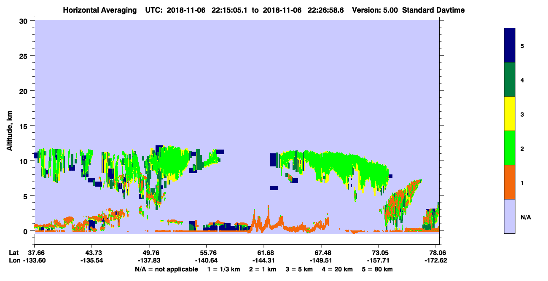Click longitude value -149.51
This screenshot has height=281, width=548.
tap(321, 260)
